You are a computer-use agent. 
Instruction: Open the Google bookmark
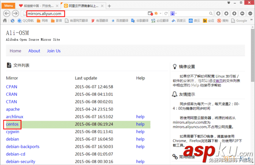[239, 21]
